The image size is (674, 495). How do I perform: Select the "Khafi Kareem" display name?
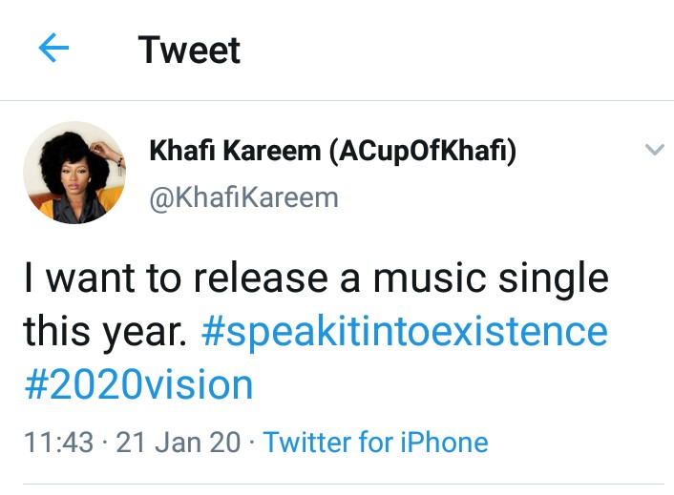pyautogui.click(x=234, y=152)
